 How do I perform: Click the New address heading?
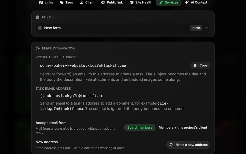(47, 142)
